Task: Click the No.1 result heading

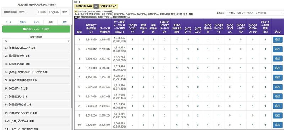Action: pyautogui.click(x=77, y=2)
